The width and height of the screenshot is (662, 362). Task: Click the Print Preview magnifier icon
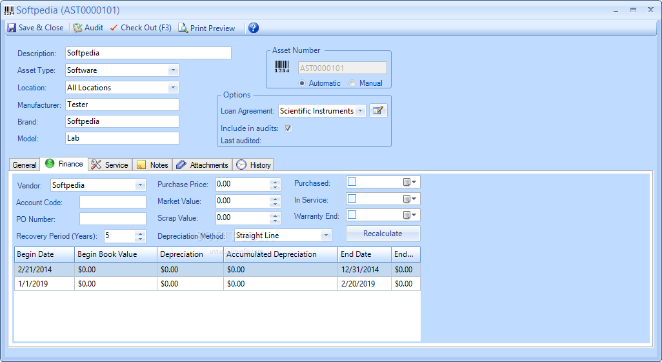click(x=183, y=28)
